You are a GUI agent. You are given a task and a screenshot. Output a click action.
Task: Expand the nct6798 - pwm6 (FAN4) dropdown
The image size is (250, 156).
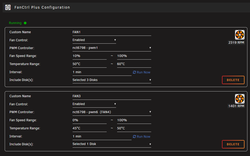[x=112, y=112]
